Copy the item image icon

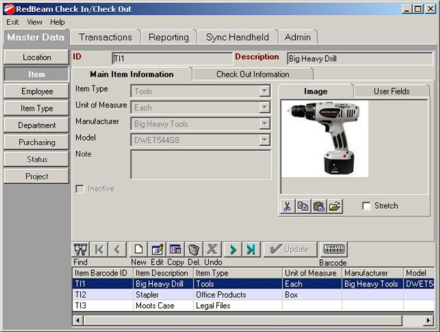(x=303, y=206)
